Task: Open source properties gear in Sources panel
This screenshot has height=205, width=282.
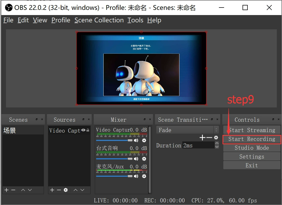Action: coord(66,190)
